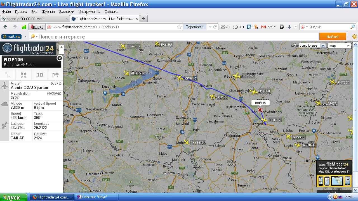Open the Yandex search engine dropdown
Viewport: 358px width, 201px height.
(304, 27)
